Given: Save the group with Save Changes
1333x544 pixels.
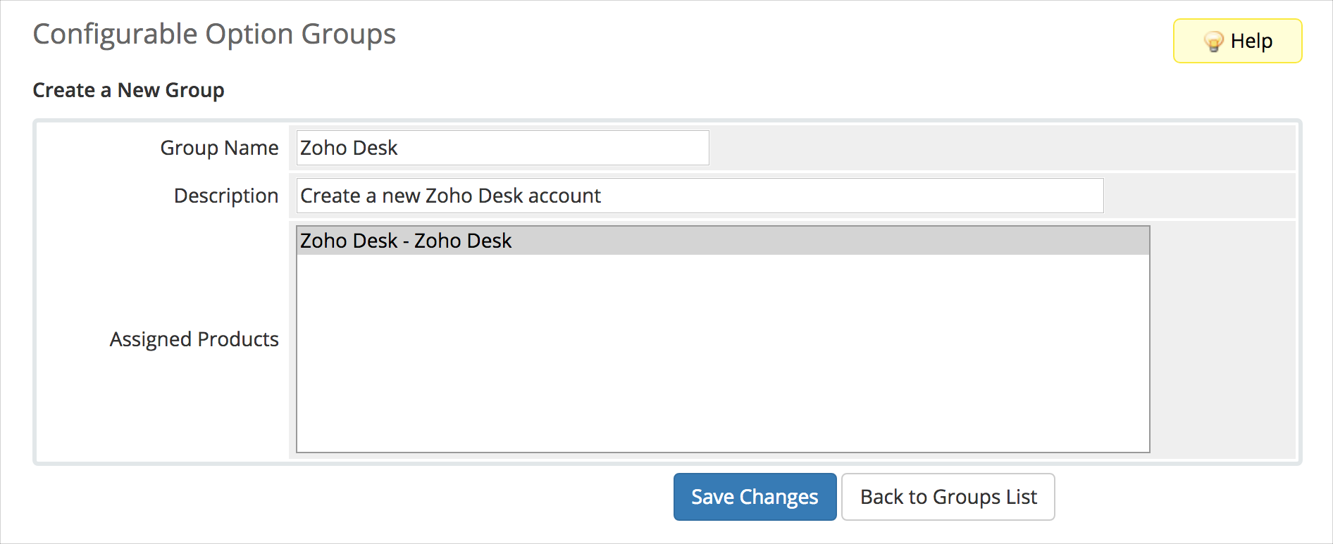Looking at the screenshot, I should tap(755, 497).
